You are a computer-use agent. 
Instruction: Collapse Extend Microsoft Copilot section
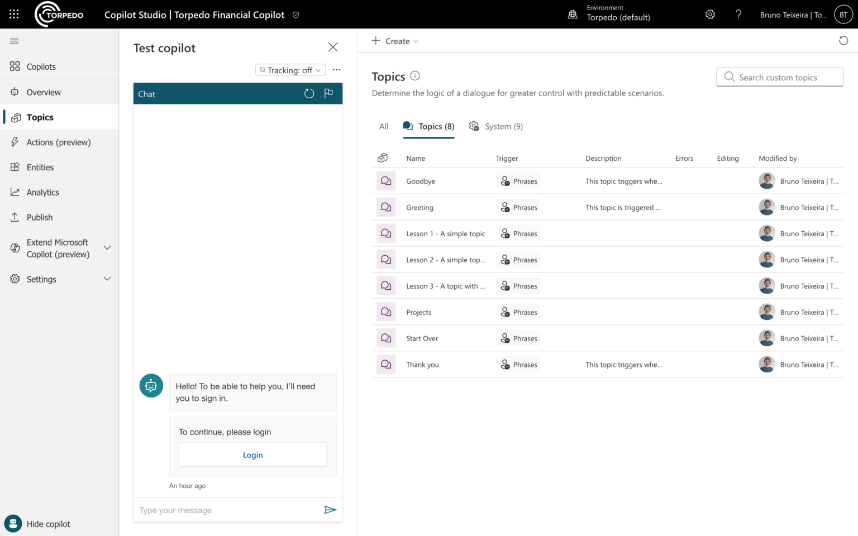point(107,248)
